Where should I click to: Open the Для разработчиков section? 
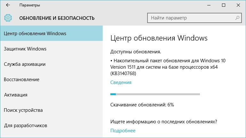tap(52, 126)
